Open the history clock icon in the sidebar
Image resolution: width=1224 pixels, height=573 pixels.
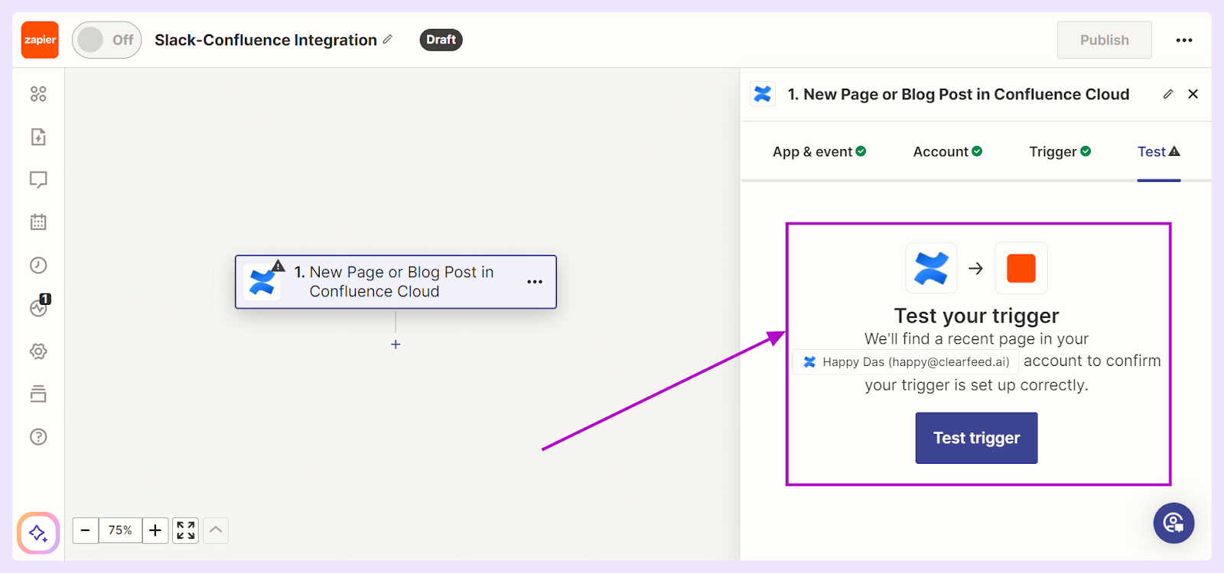(38, 265)
